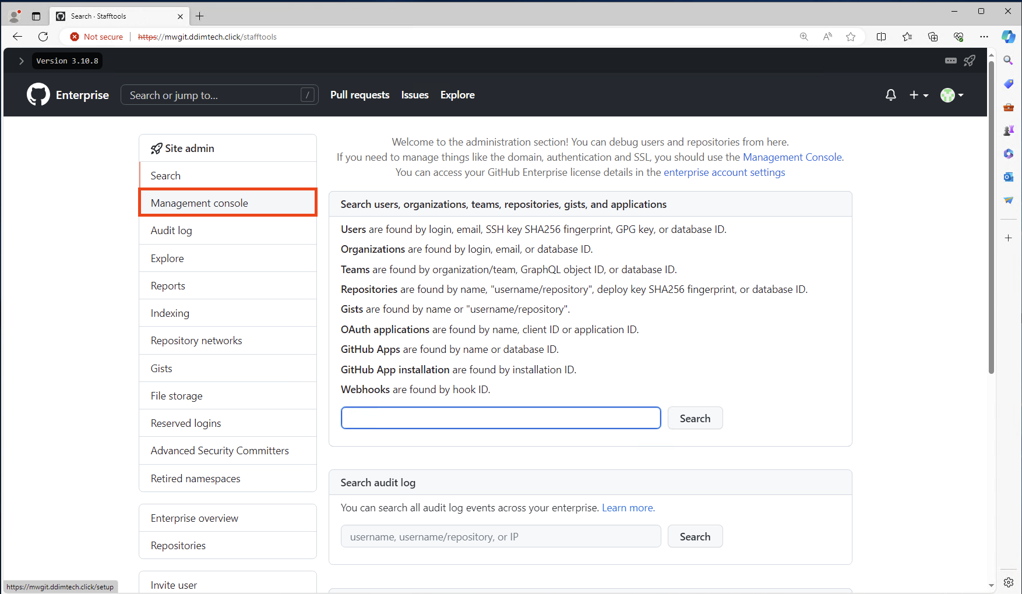
Task: Open the notifications bell
Action: (x=890, y=95)
